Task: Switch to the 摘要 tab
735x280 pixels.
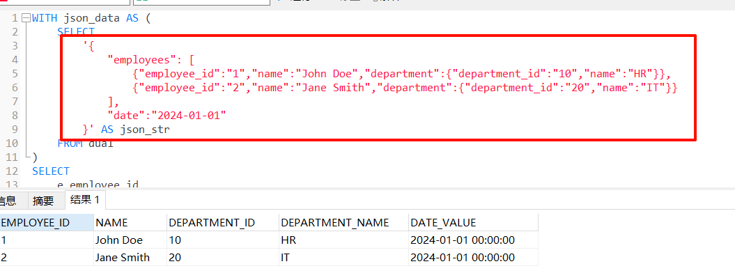Action: click(x=43, y=201)
